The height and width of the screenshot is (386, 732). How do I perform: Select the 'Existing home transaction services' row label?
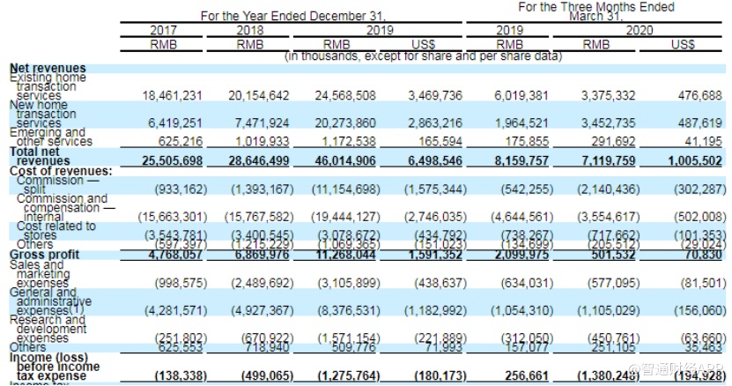[48, 86]
